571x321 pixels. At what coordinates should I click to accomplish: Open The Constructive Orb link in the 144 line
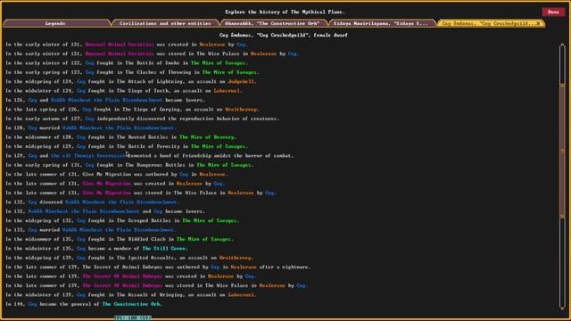(132, 304)
